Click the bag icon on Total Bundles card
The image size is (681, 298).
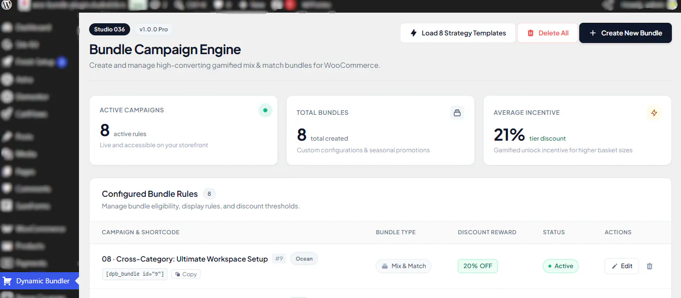click(x=457, y=113)
